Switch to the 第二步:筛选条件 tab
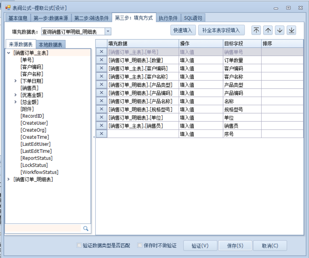This screenshot has width=309, height=258. tap(91, 18)
